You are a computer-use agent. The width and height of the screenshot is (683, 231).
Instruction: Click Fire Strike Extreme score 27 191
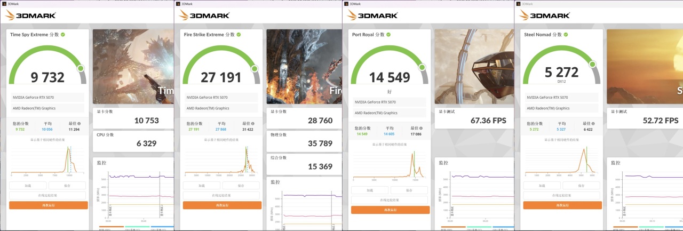[x=221, y=77]
